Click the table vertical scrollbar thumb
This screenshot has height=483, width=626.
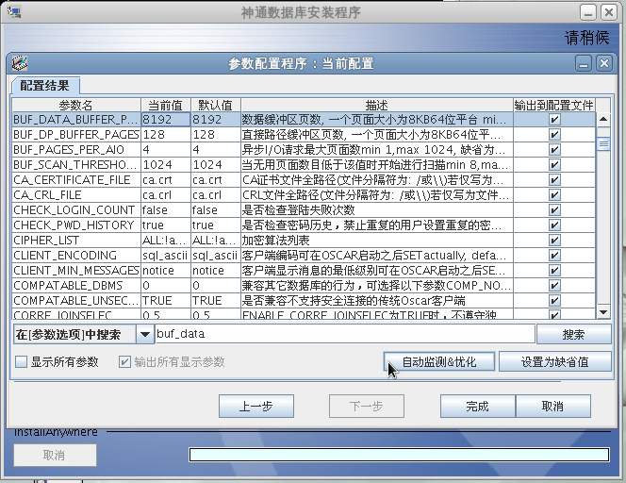[603, 143]
